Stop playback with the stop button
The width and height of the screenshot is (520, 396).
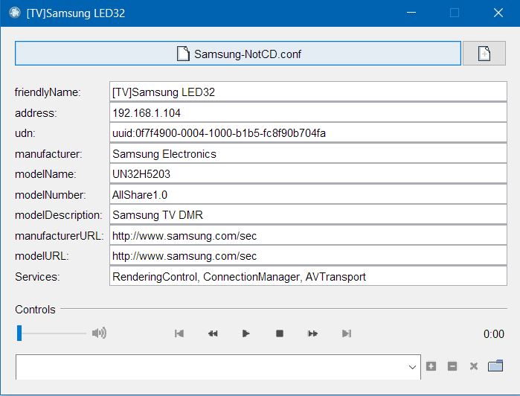click(x=280, y=333)
